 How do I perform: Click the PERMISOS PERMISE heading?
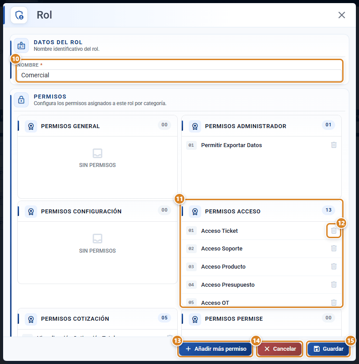pyautogui.click(x=234, y=319)
